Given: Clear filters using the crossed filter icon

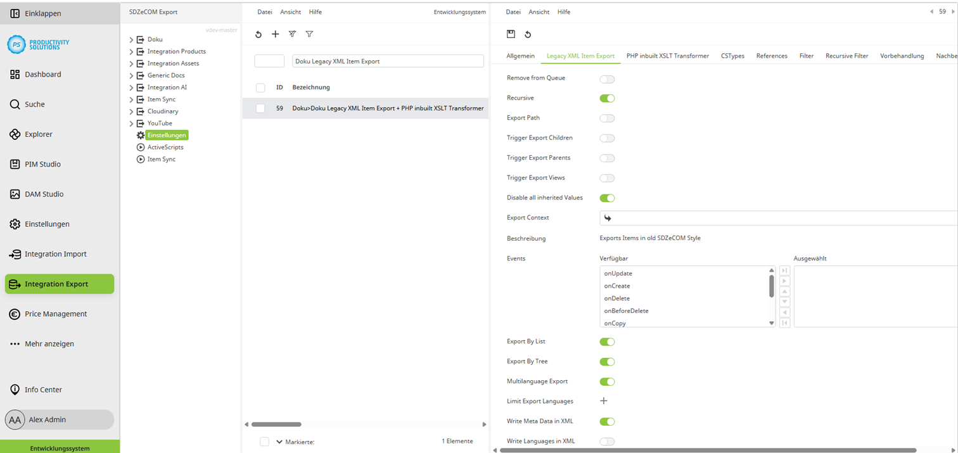Looking at the screenshot, I should point(292,34).
